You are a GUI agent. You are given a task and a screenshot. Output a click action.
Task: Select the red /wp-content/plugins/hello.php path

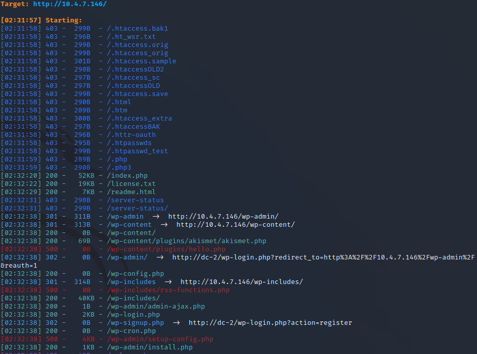pyautogui.click(x=166, y=249)
